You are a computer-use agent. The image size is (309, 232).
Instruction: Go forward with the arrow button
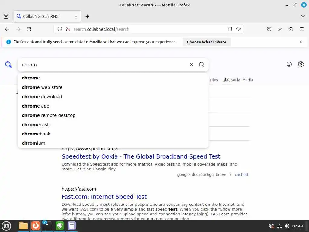point(18,29)
